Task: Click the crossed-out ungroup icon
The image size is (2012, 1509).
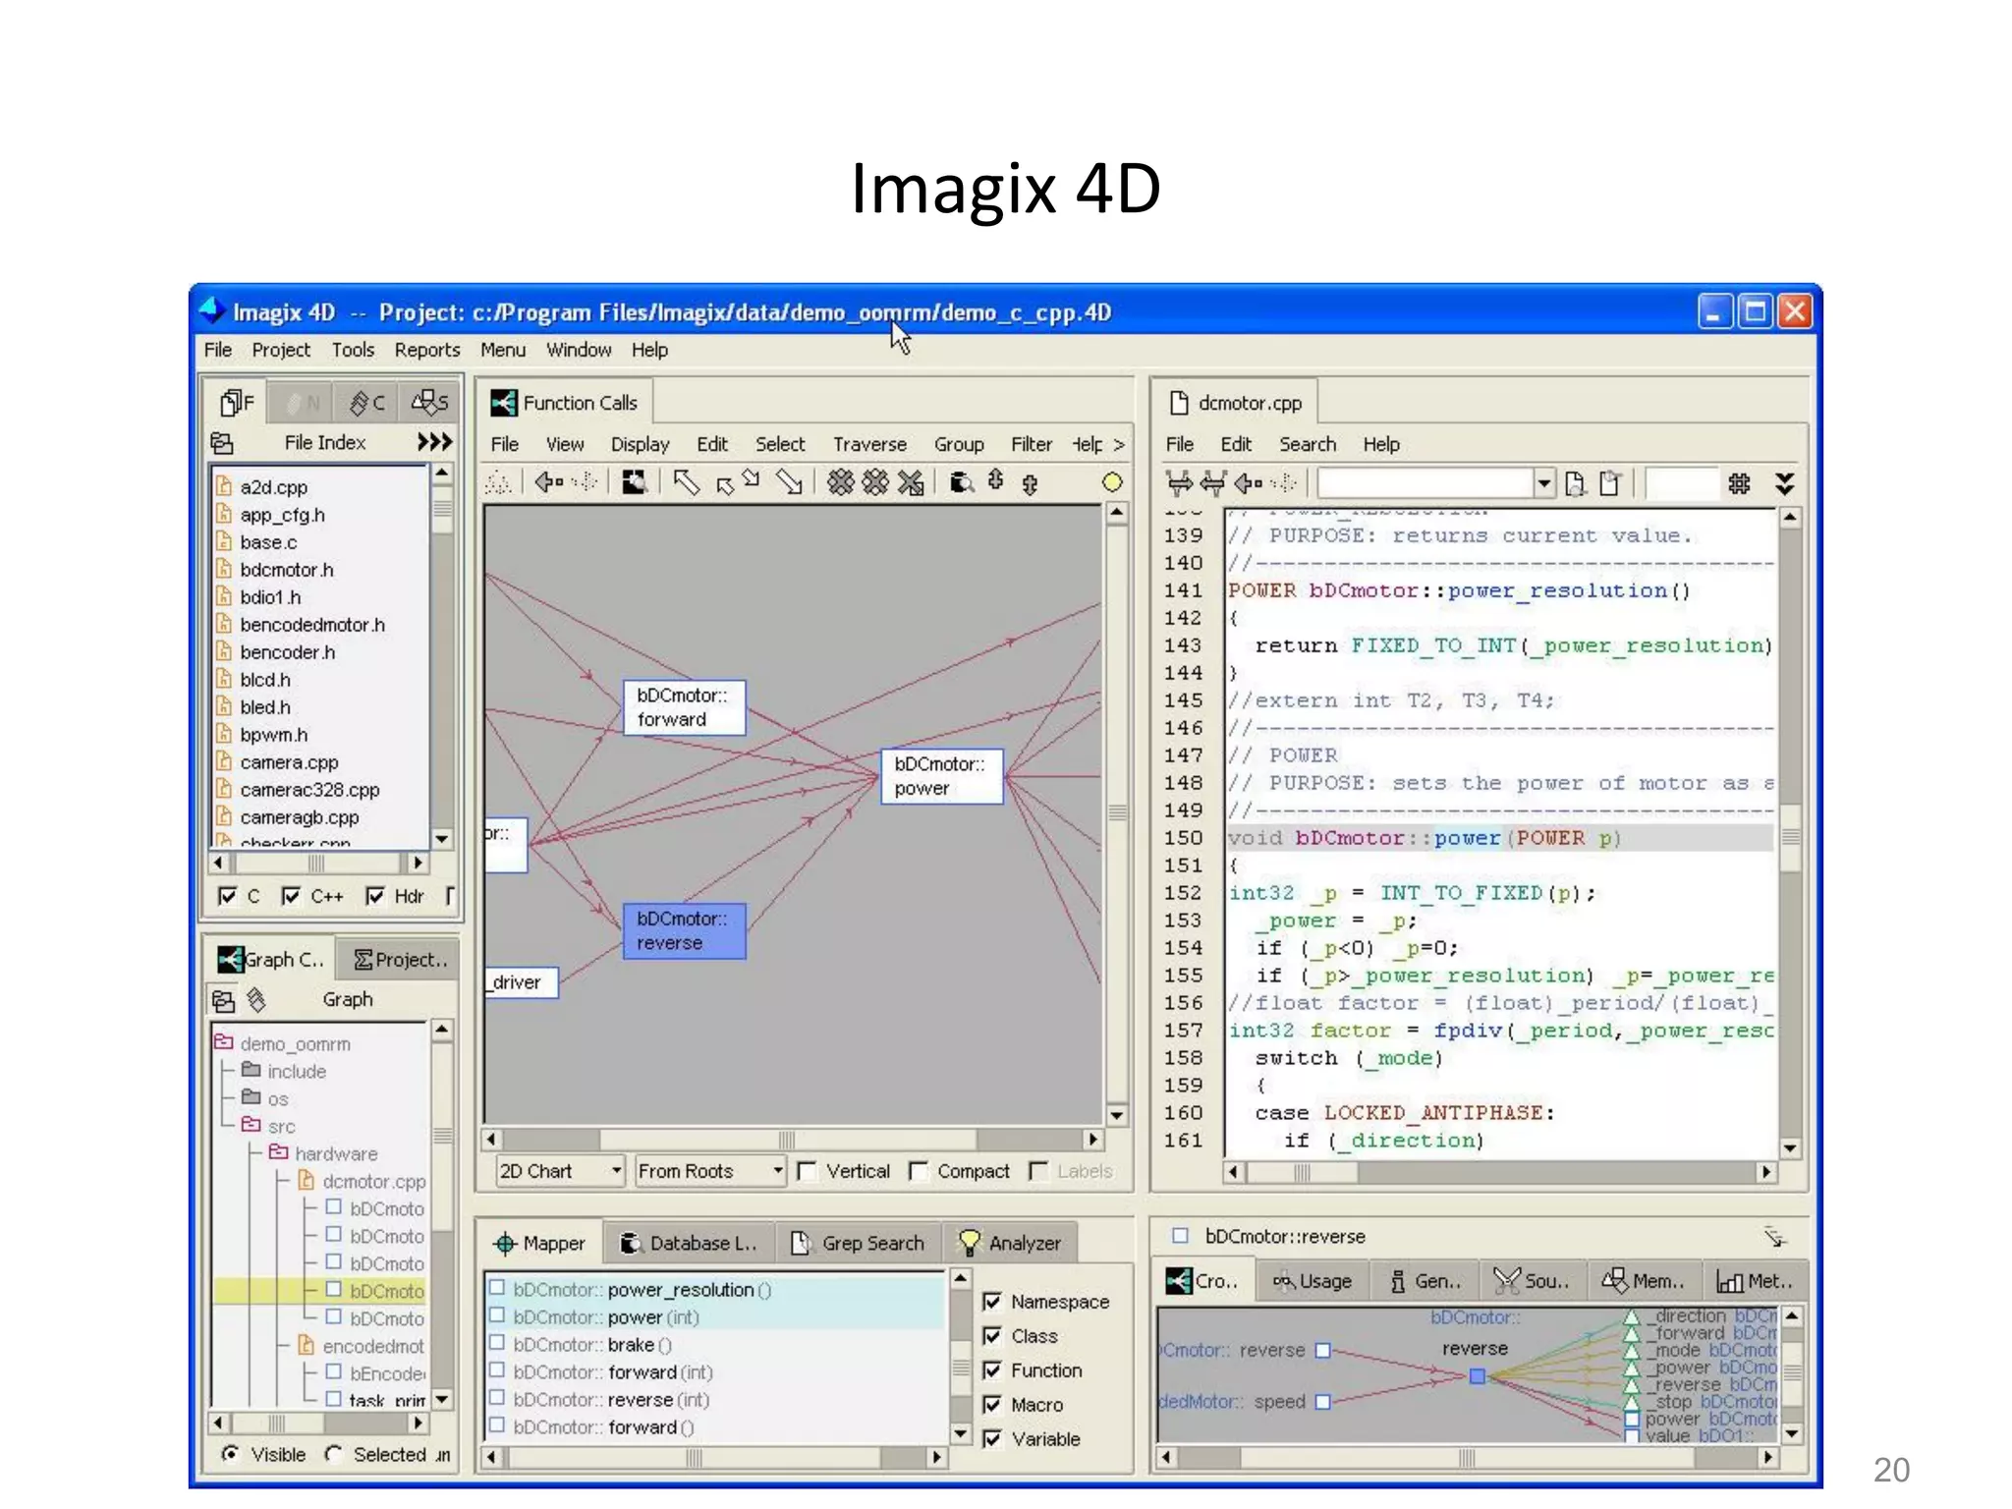Action: (911, 482)
